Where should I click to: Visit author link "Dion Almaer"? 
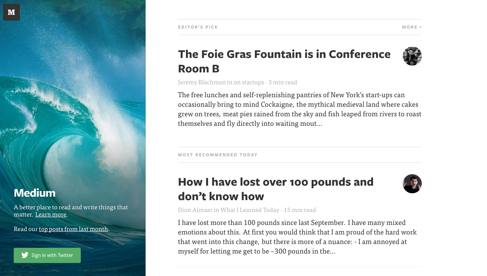point(195,210)
